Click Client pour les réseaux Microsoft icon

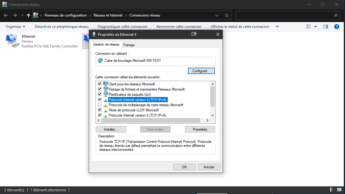106,84
